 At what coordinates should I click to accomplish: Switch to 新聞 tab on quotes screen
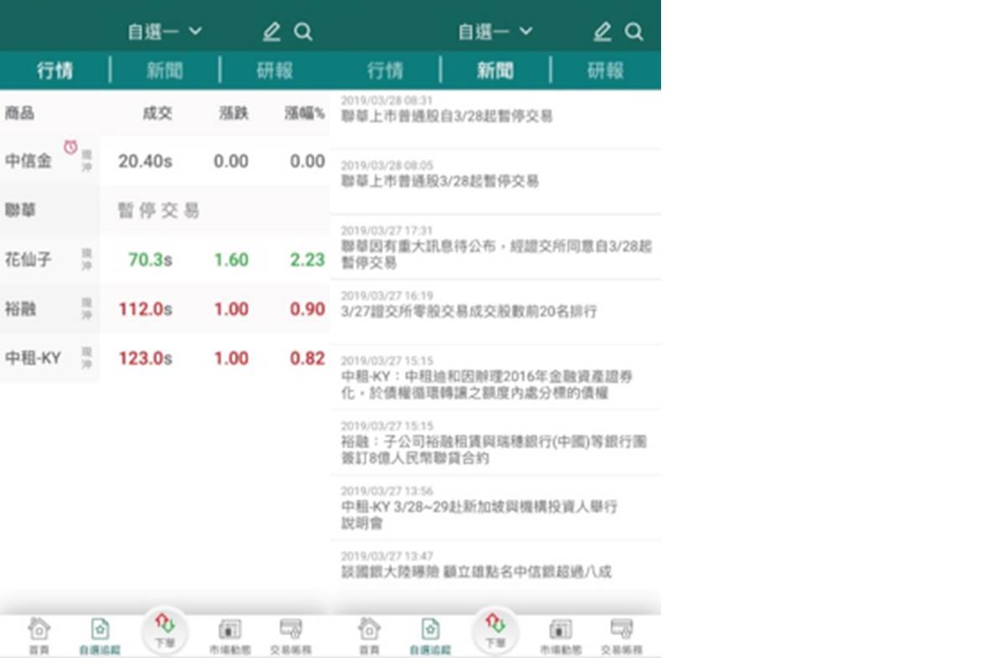[x=165, y=70]
